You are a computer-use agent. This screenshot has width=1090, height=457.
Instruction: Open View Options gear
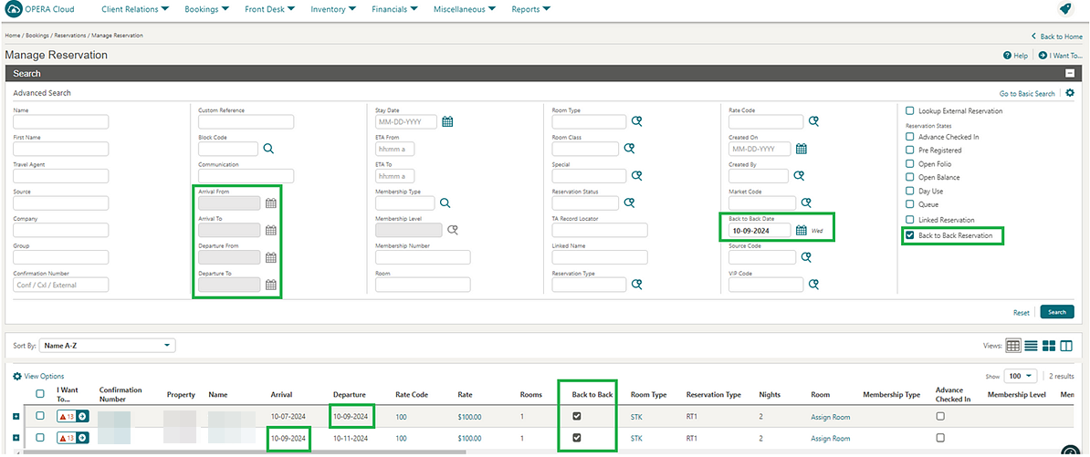tap(17, 376)
